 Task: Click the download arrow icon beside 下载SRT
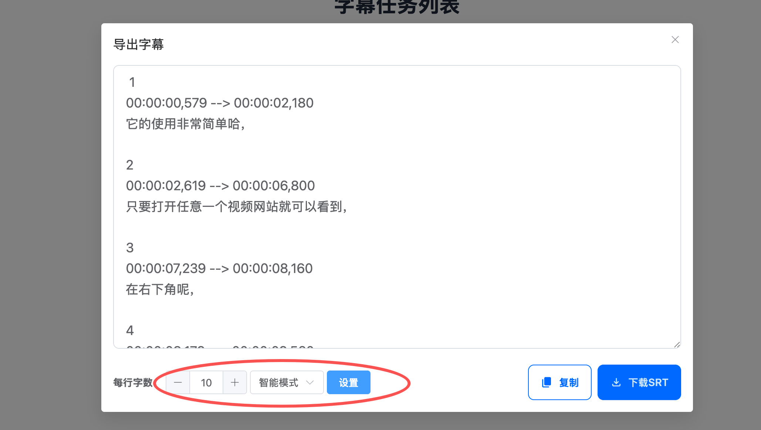click(616, 382)
